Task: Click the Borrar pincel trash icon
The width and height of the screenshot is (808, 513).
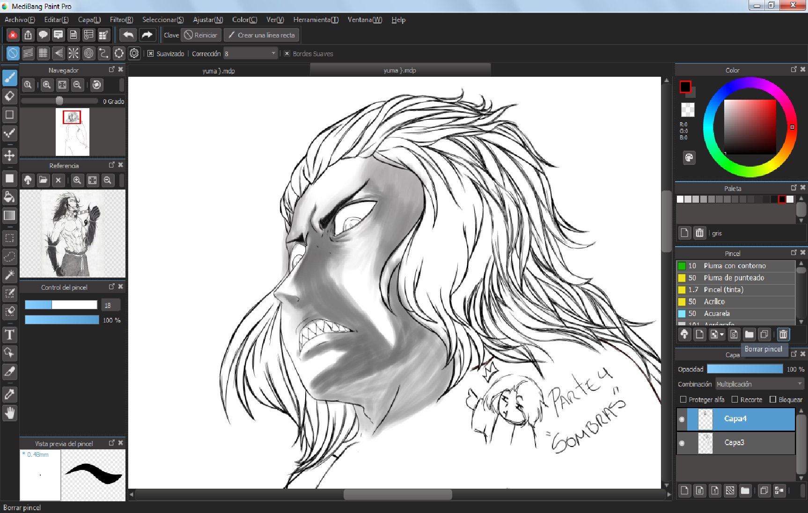Action: [x=783, y=334]
